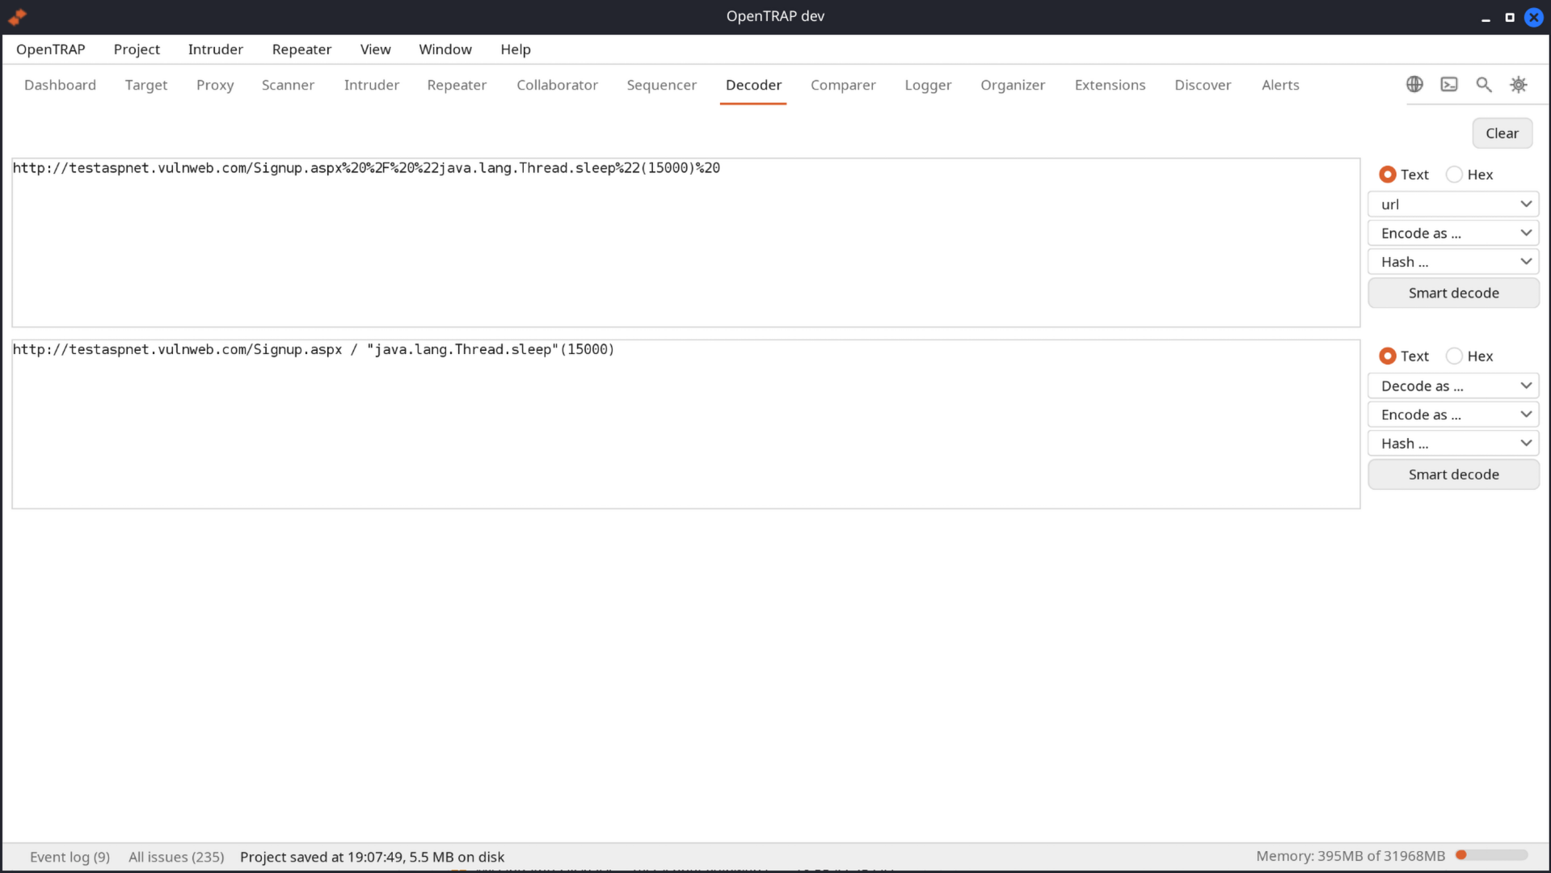
Task: Switch to the Organizer tab
Action: pyautogui.click(x=1013, y=85)
